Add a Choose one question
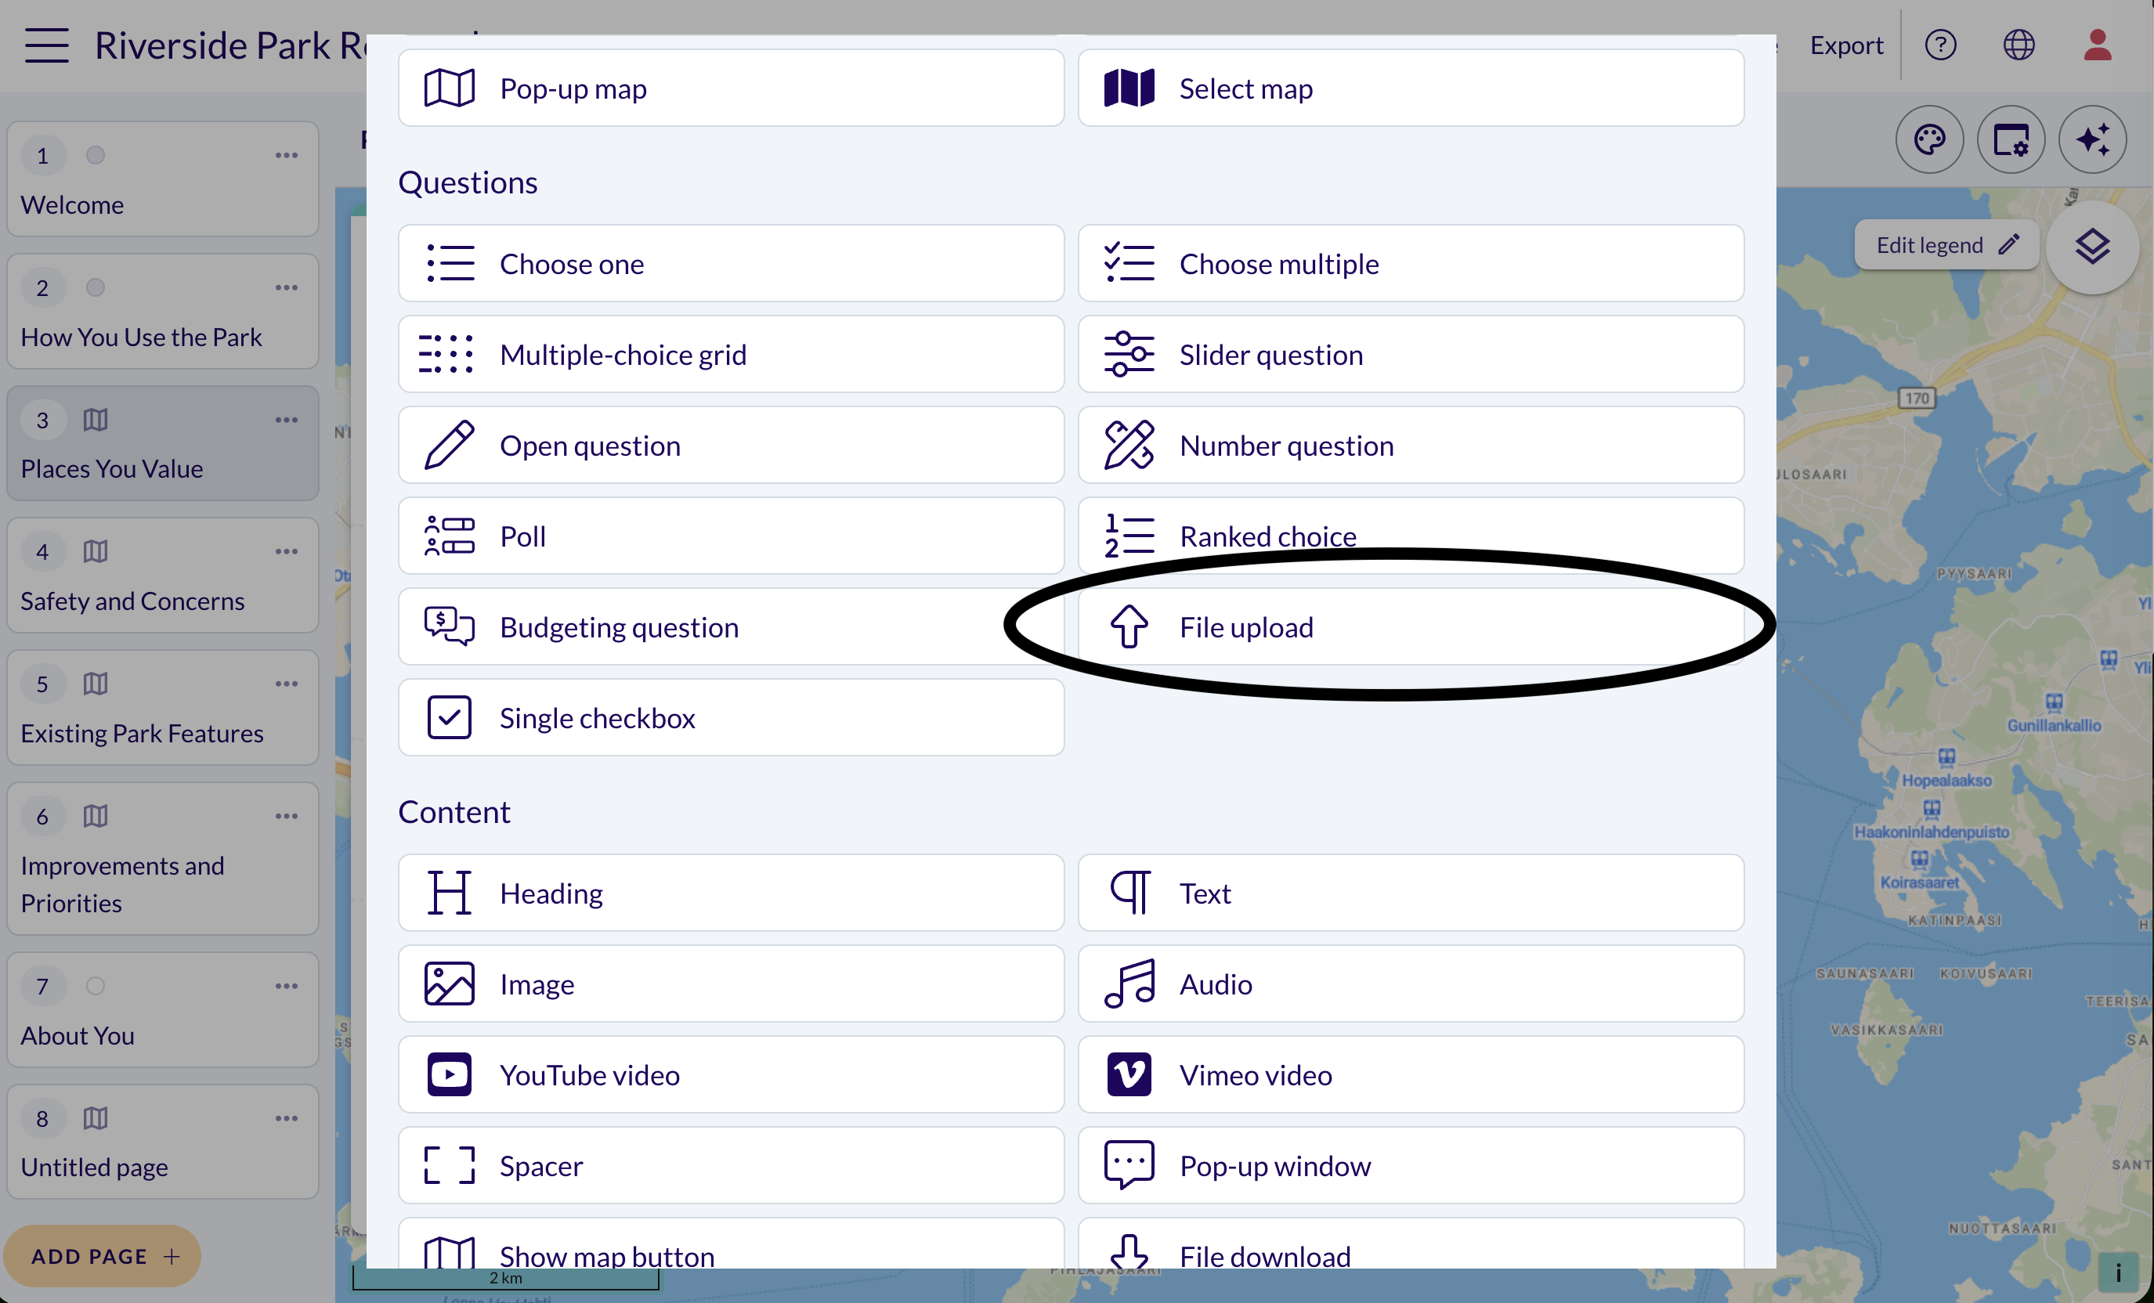 (x=731, y=264)
